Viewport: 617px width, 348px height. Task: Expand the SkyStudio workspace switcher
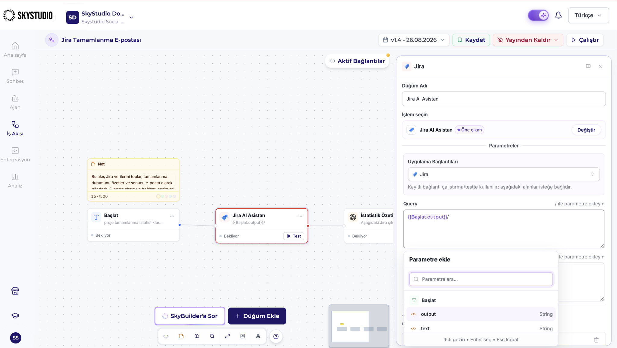(131, 17)
